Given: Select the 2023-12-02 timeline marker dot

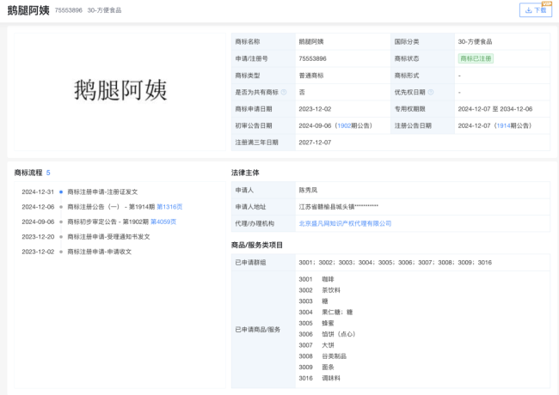Looking at the screenshot, I should (x=61, y=252).
